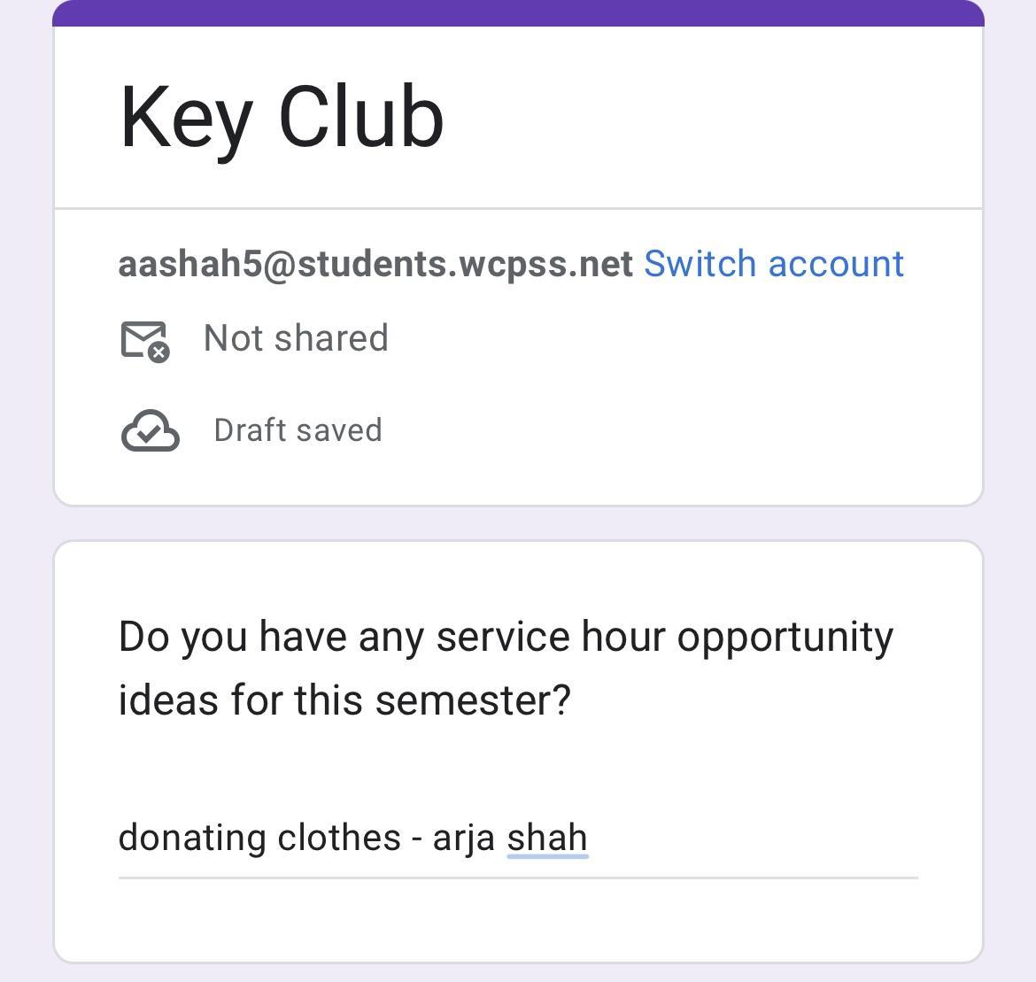Select the aashah5@students.wcpss.net account email
This screenshot has width=1036, height=982.
point(375,264)
